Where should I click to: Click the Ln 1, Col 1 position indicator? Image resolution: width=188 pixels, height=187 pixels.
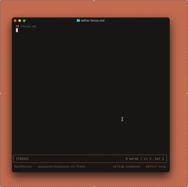point(154,159)
